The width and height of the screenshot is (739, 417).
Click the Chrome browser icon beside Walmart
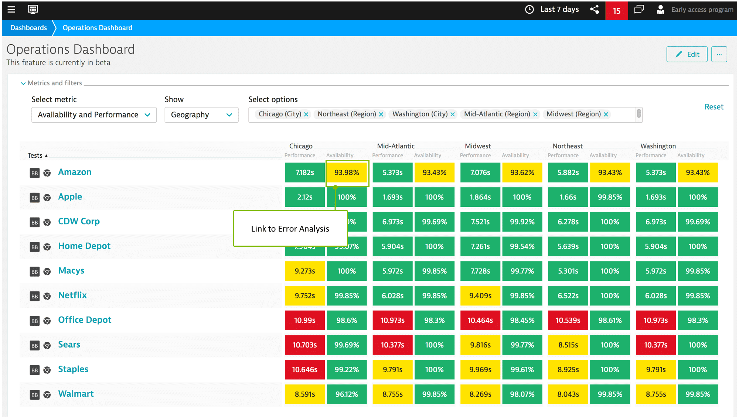pyautogui.click(x=47, y=395)
